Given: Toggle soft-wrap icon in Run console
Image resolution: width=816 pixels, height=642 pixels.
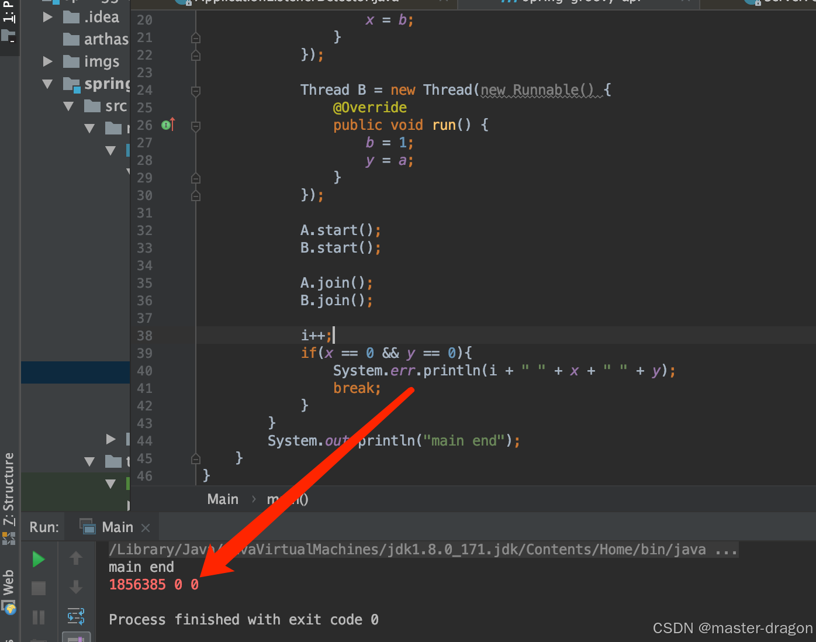Looking at the screenshot, I should tap(76, 616).
